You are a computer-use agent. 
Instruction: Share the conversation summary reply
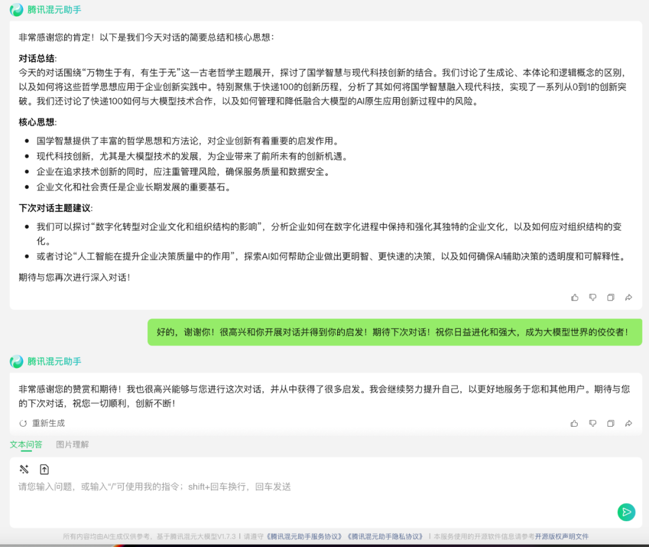[x=629, y=298]
